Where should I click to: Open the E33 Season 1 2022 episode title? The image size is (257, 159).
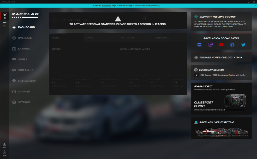(x=223, y=75)
